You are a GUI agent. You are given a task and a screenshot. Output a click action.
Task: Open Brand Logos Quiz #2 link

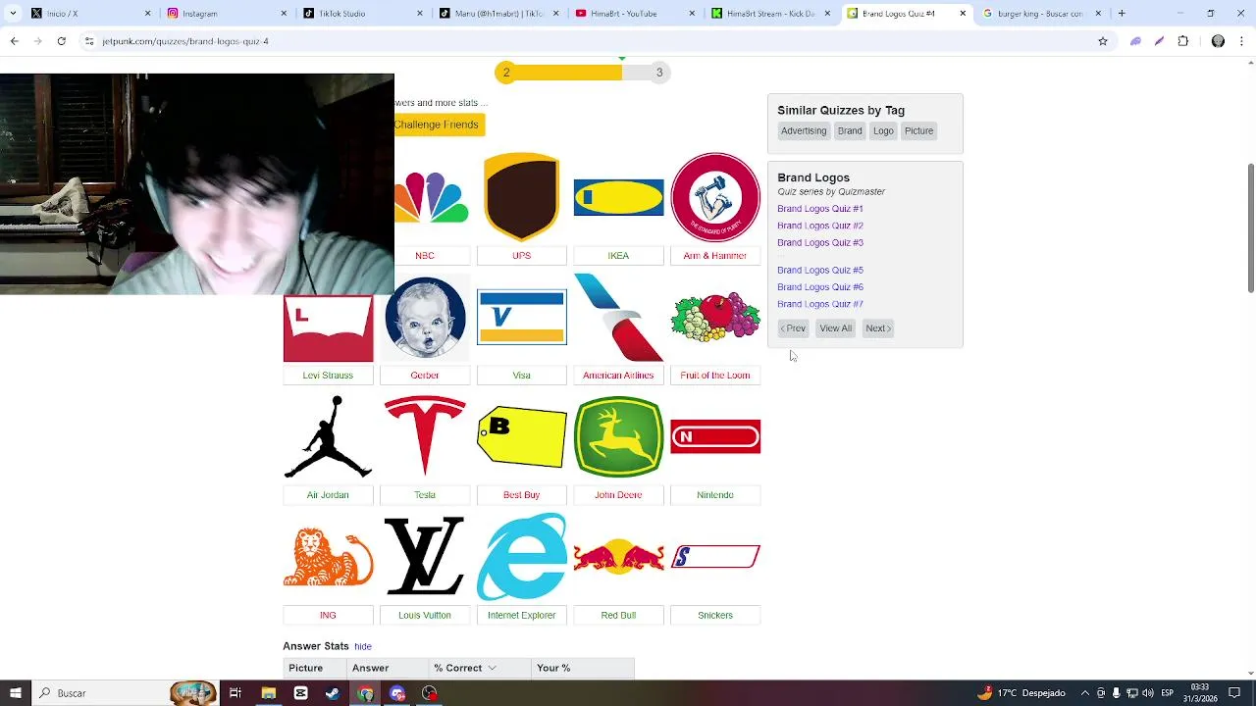(x=820, y=226)
